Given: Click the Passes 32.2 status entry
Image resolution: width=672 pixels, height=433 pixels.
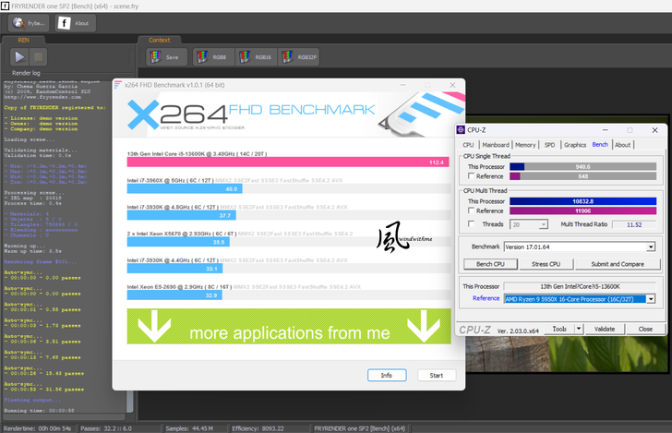Looking at the screenshot, I should pos(106,428).
